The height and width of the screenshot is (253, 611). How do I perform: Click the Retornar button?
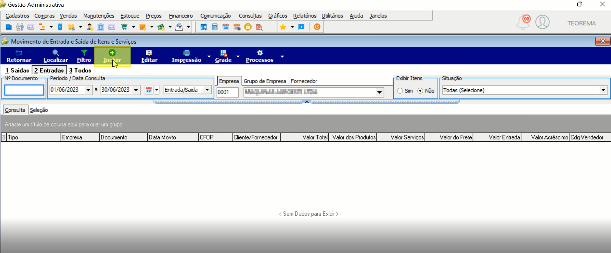pos(19,56)
